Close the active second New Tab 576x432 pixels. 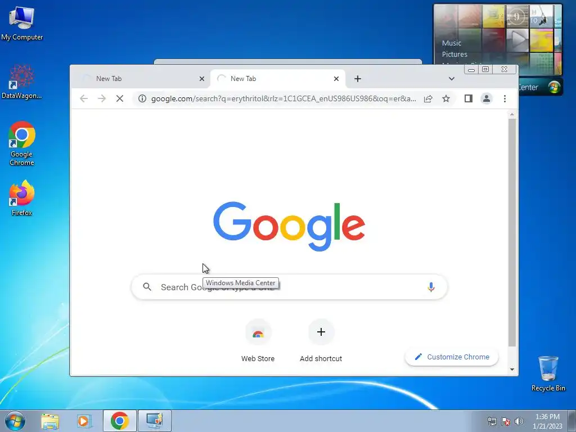336,79
